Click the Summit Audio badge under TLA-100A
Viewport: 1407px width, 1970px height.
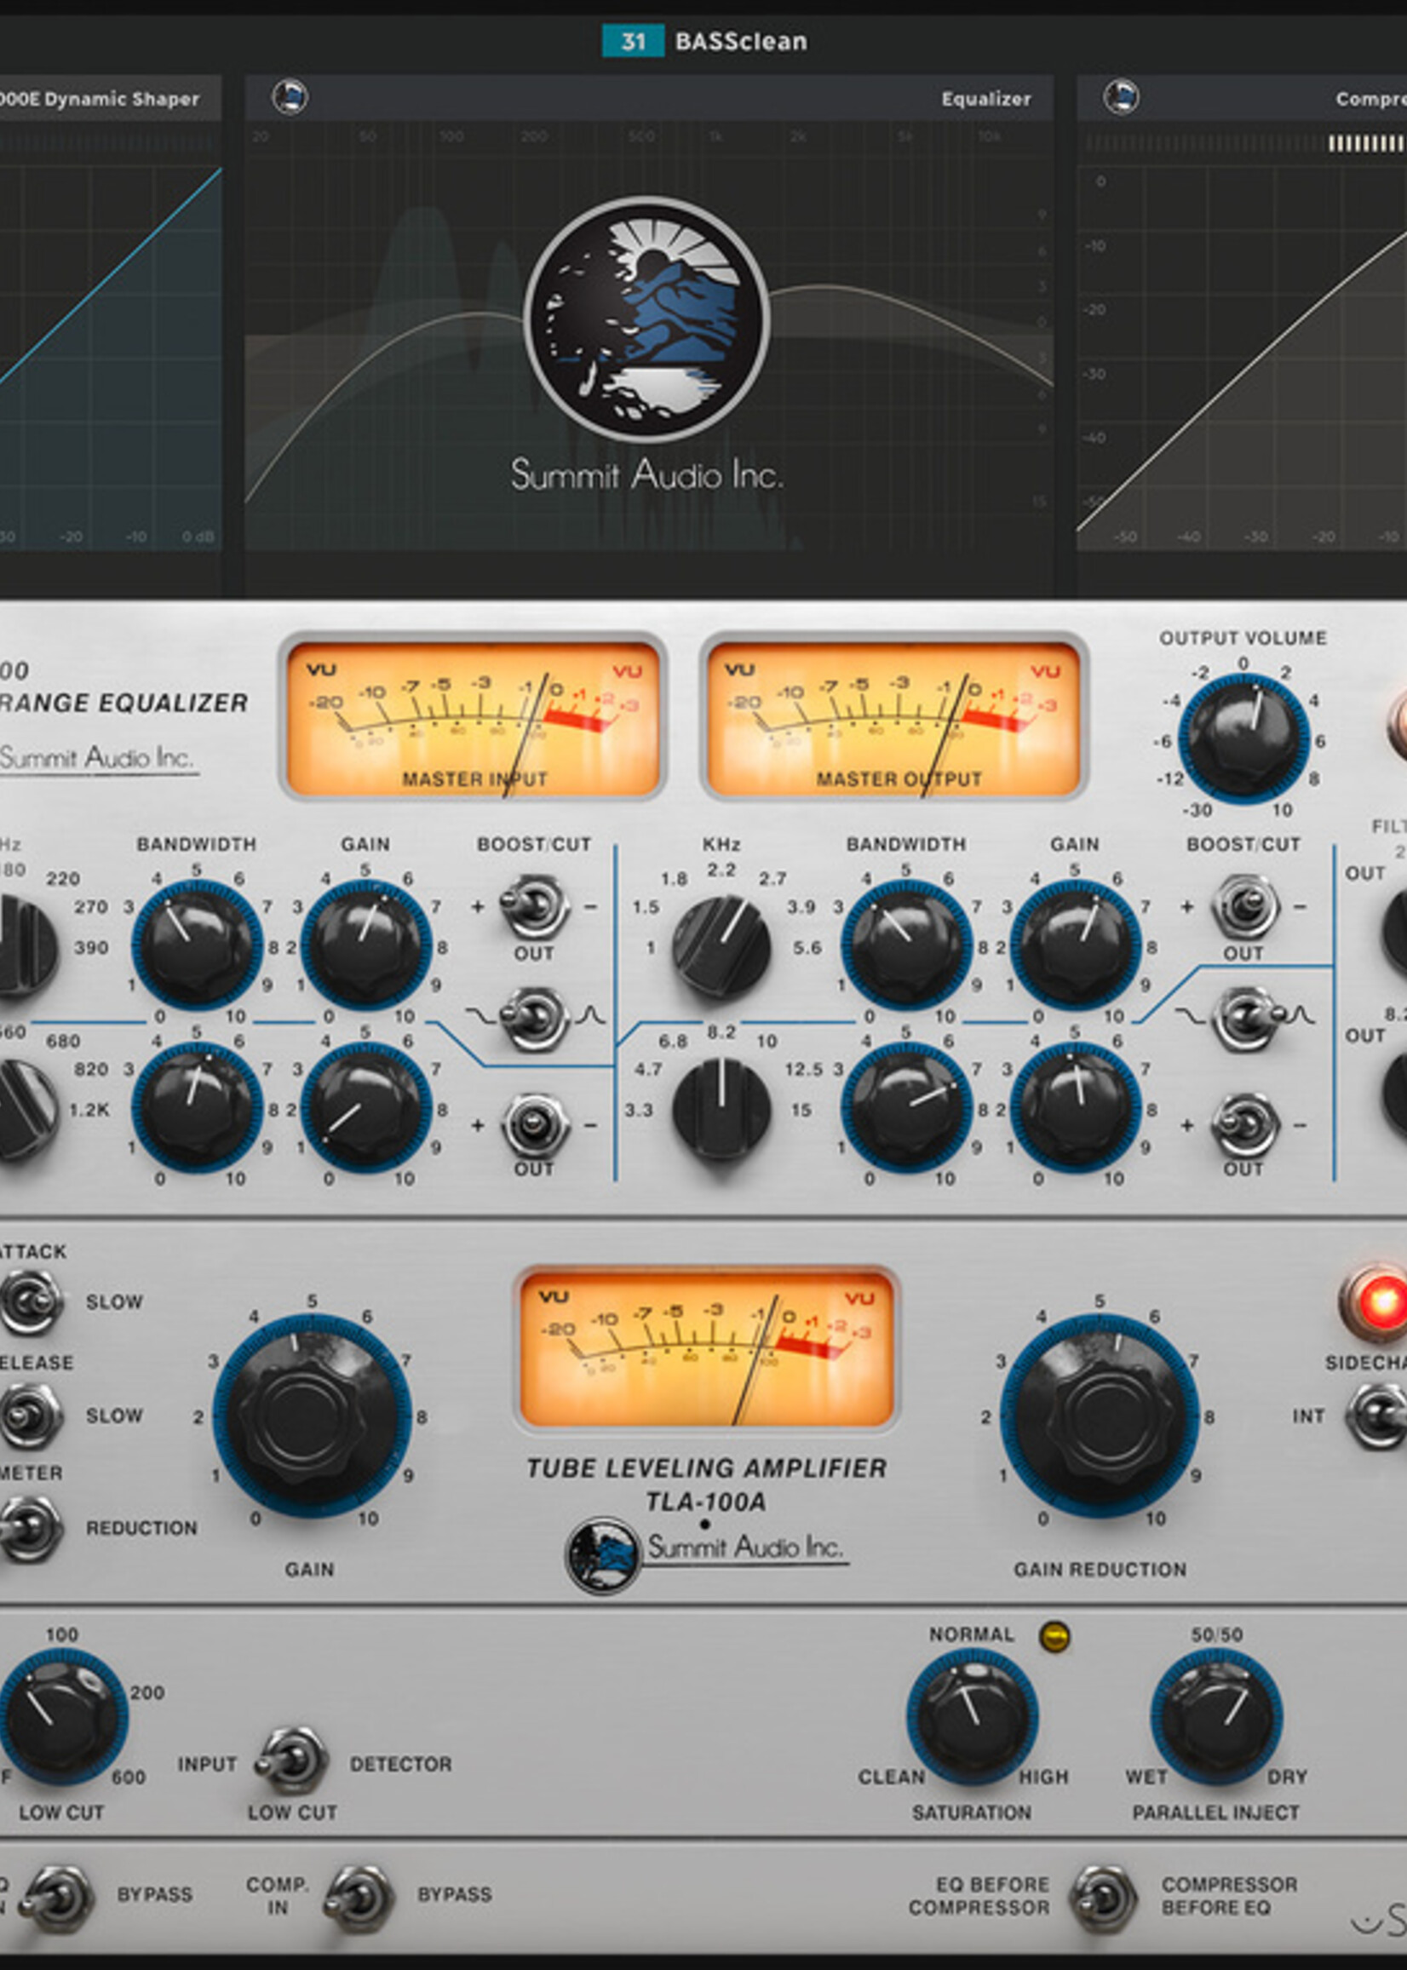click(603, 1556)
